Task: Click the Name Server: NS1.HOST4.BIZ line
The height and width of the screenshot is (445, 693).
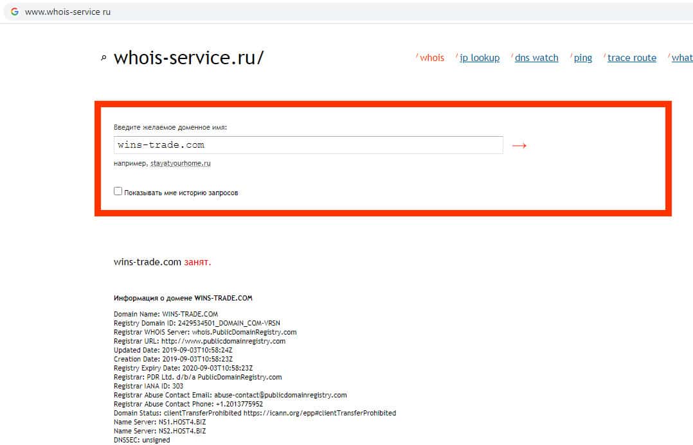Action: 159,422
